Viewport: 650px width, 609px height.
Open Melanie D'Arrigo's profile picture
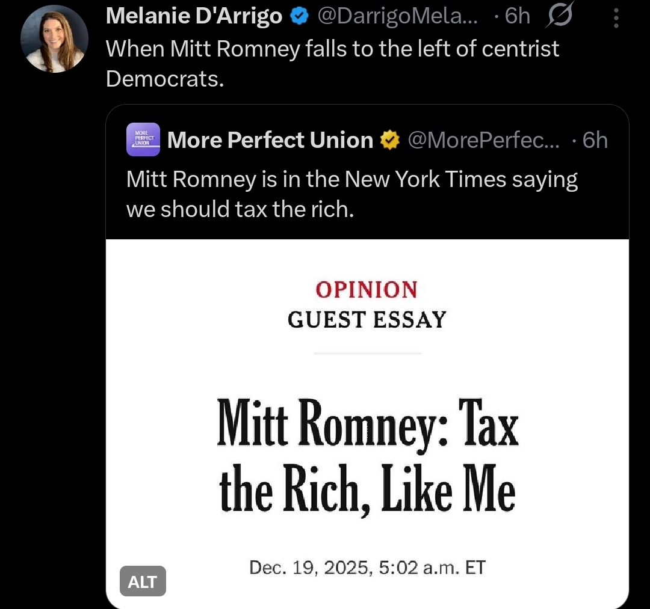[54, 39]
